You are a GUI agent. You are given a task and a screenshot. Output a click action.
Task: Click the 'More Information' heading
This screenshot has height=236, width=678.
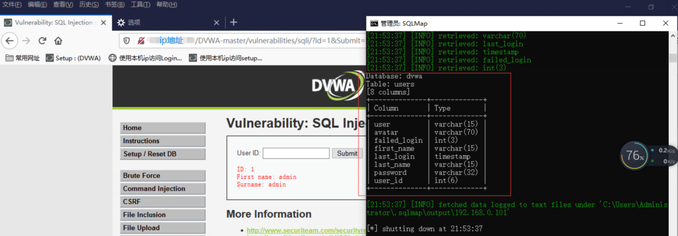tap(269, 214)
